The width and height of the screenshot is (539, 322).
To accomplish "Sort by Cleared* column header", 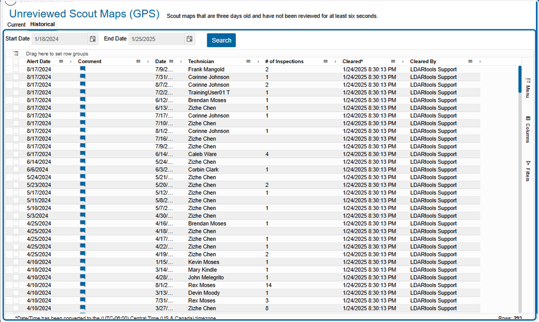I will (x=353, y=61).
